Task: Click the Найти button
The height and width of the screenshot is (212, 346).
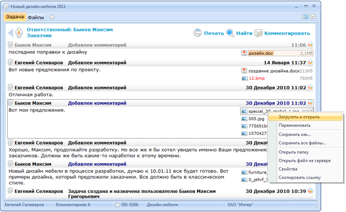Action: pos(244,33)
